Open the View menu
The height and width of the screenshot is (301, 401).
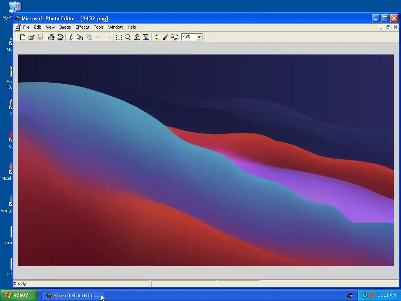point(50,27)
